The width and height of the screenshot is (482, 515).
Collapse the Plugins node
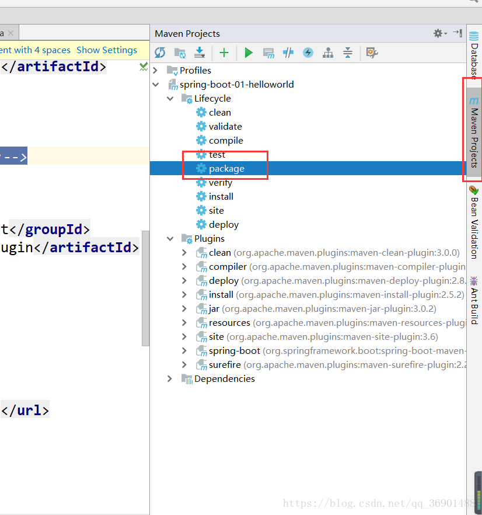170,238
